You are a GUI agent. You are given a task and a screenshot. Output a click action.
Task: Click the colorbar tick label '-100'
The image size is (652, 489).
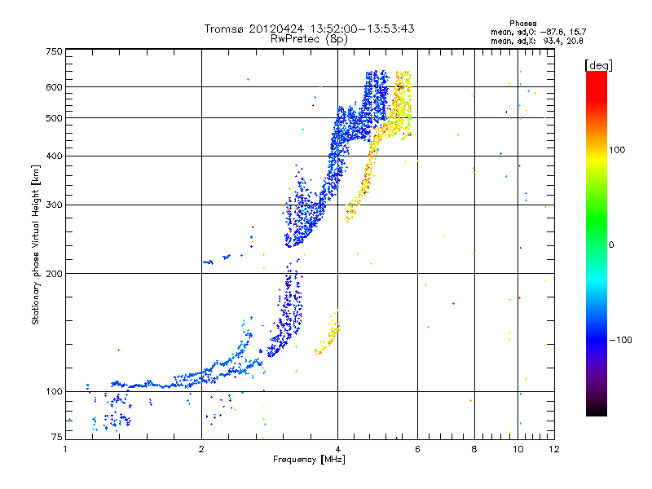(x=620, y=340)
